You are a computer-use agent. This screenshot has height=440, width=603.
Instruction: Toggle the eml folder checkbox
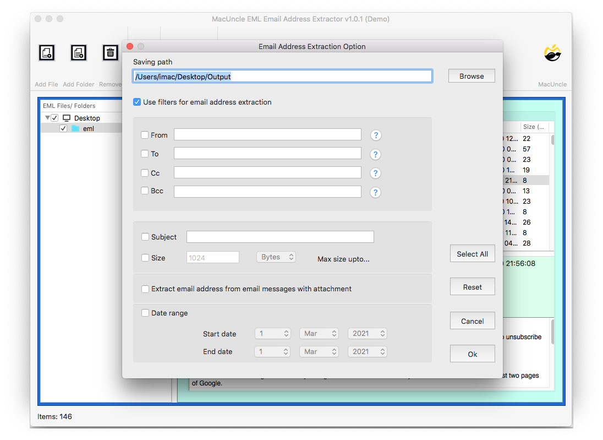click(63, 128)
